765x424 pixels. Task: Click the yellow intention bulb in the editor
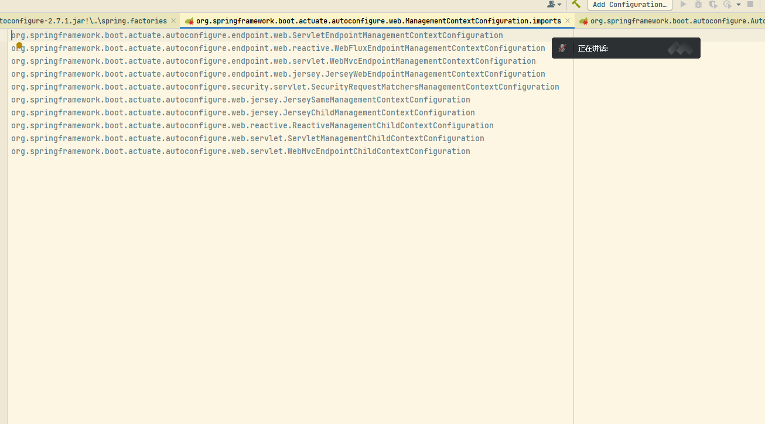pyautogui.click(x=19, y=46)
